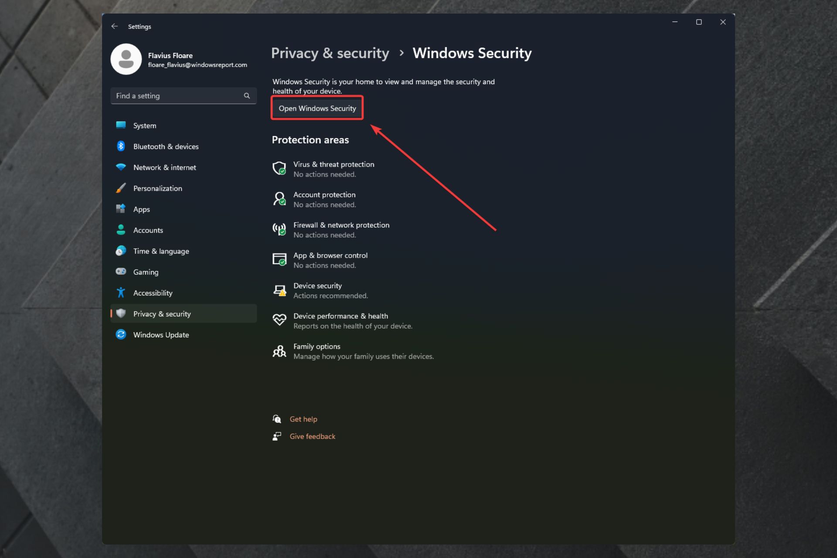Open Family options area

(353, 351)
